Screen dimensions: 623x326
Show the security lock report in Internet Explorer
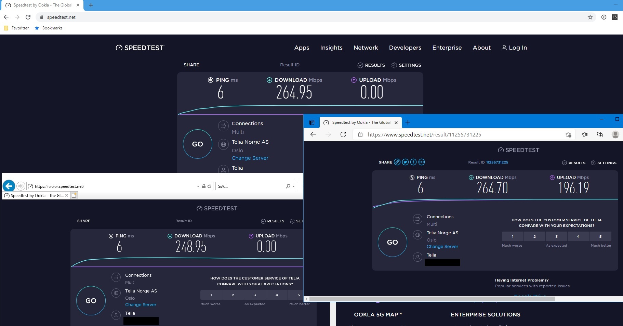[x=204, y=186]
